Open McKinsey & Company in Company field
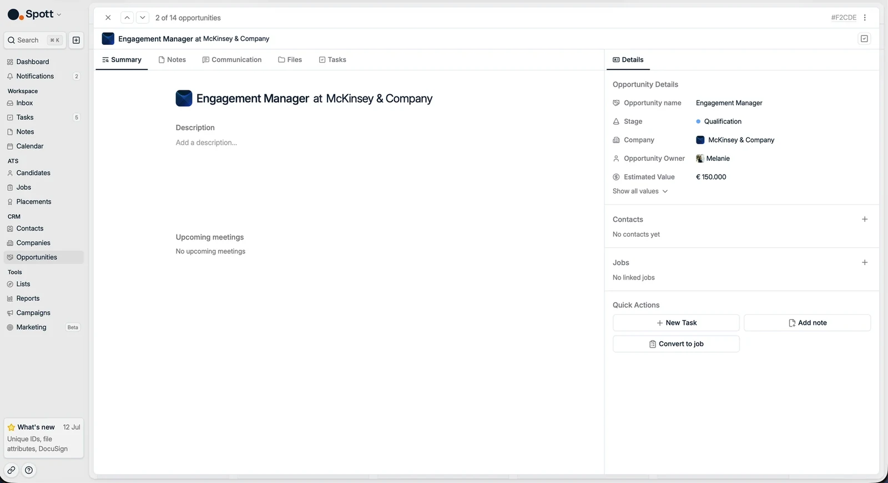 (x=735, y=140)
